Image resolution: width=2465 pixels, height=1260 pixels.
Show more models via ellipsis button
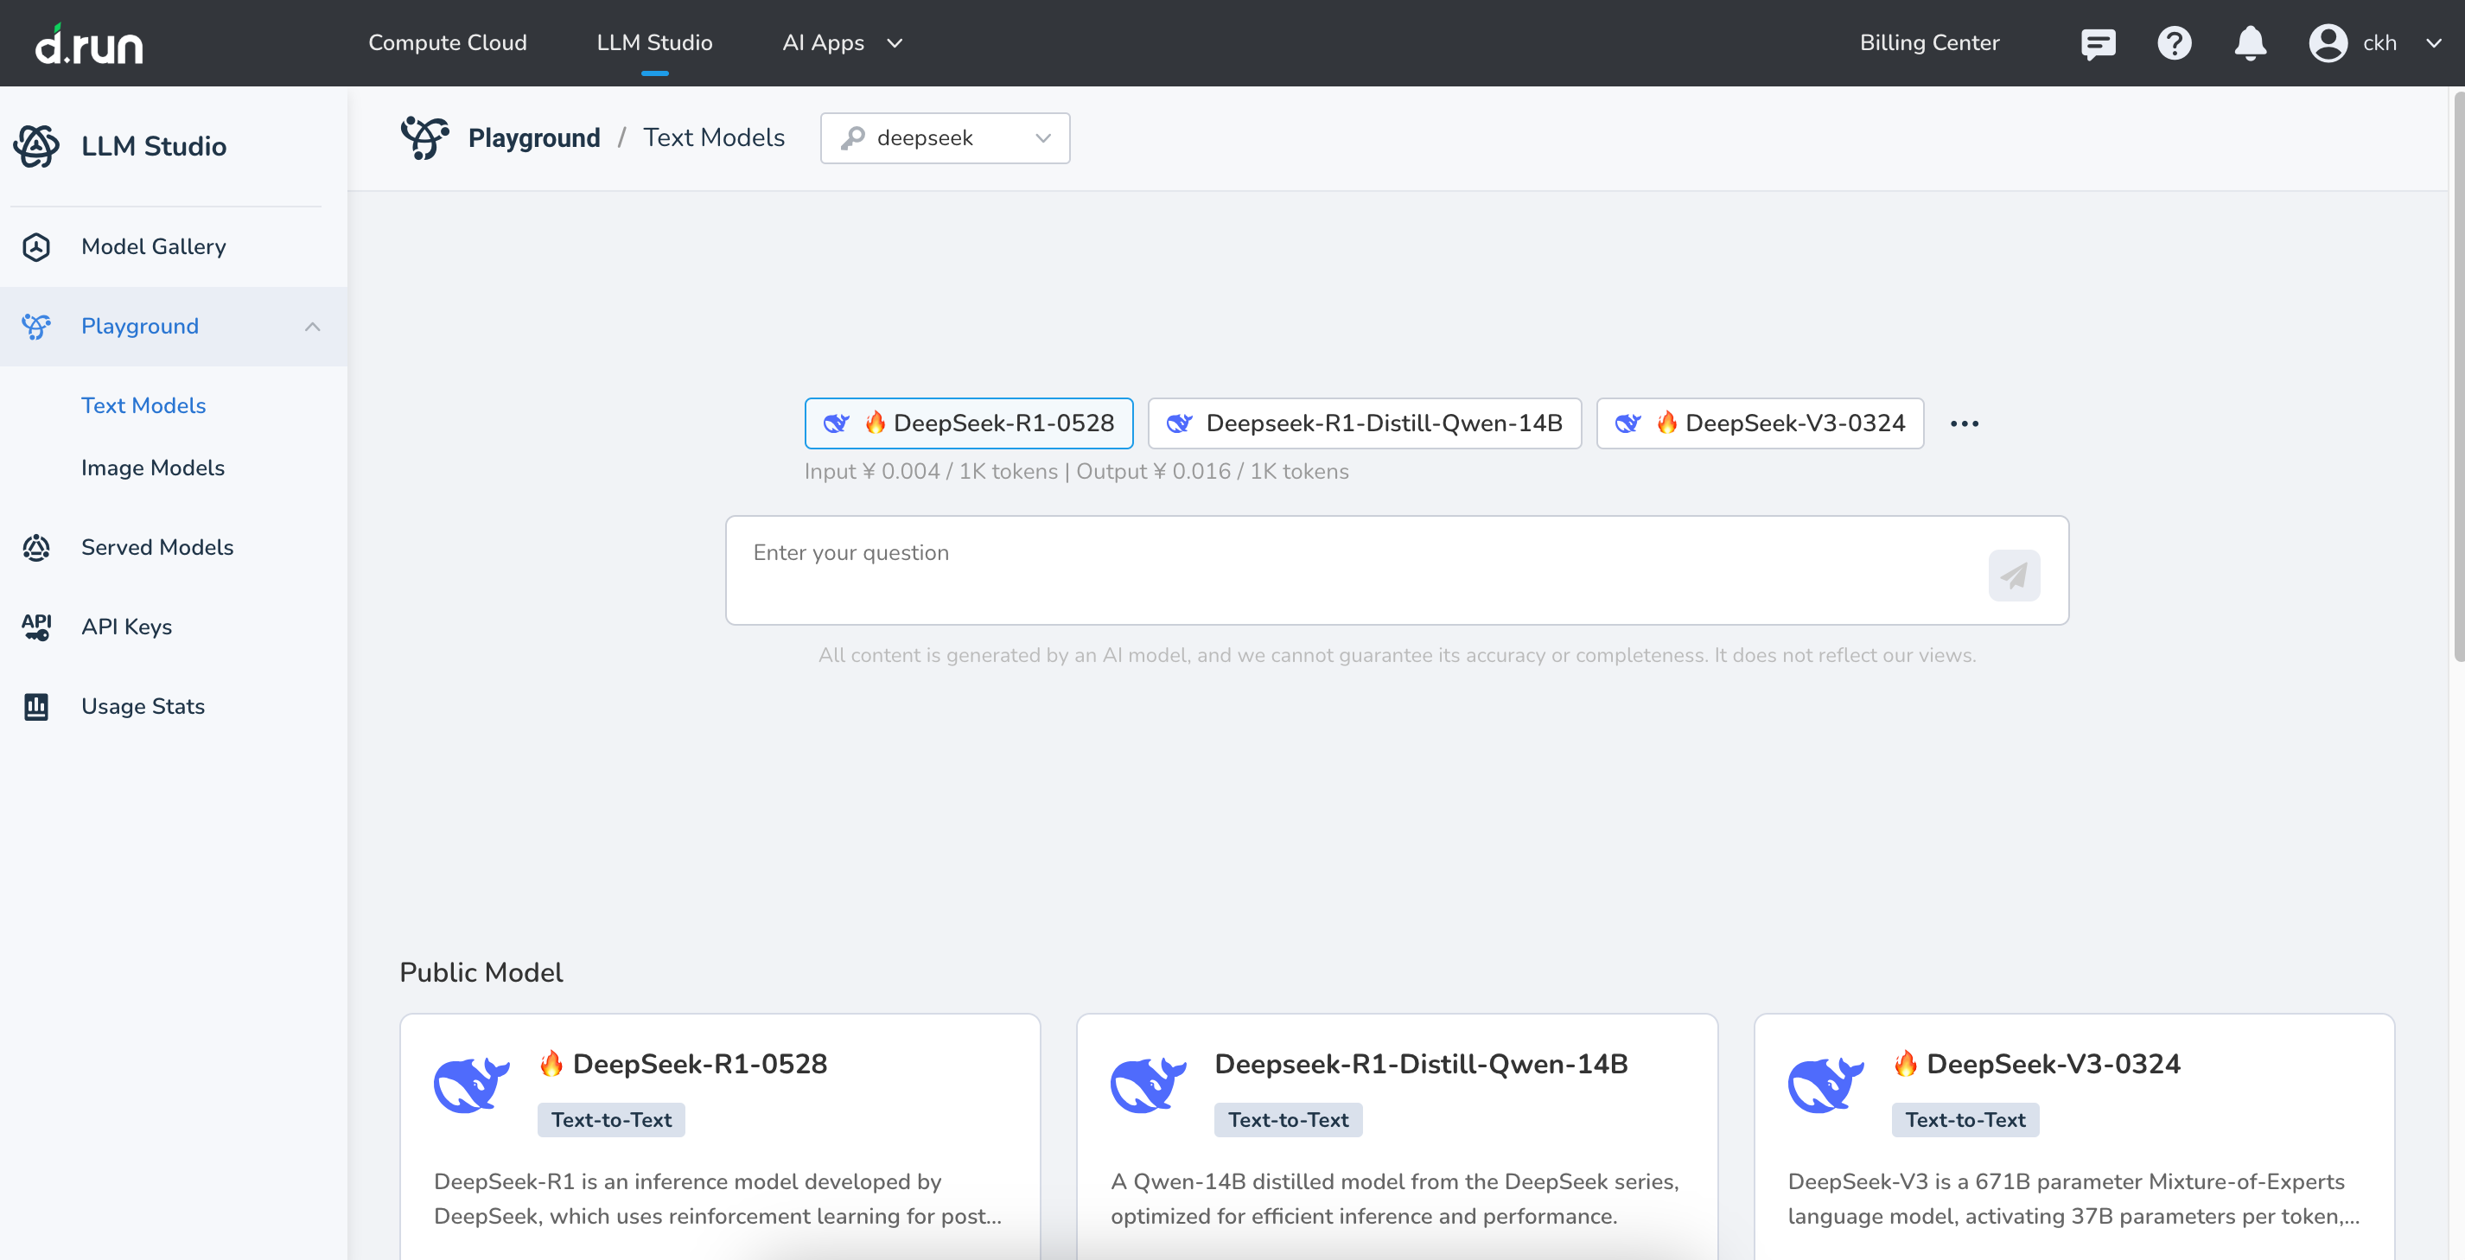click(x=1964, y=423)
